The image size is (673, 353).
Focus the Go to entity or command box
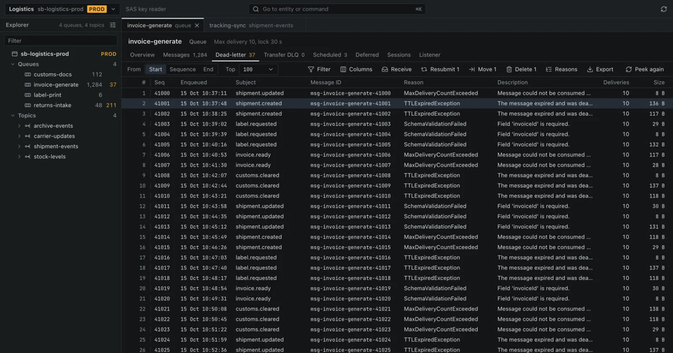click(337, 9)
